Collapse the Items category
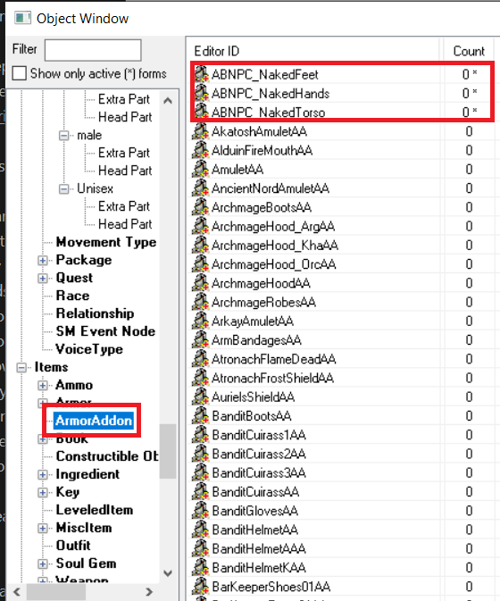 [x=21, y=367]
